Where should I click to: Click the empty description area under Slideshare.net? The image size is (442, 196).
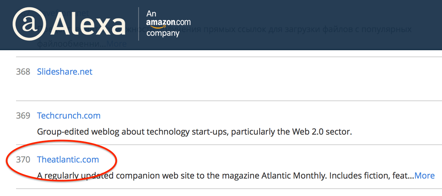coord(227,89)
